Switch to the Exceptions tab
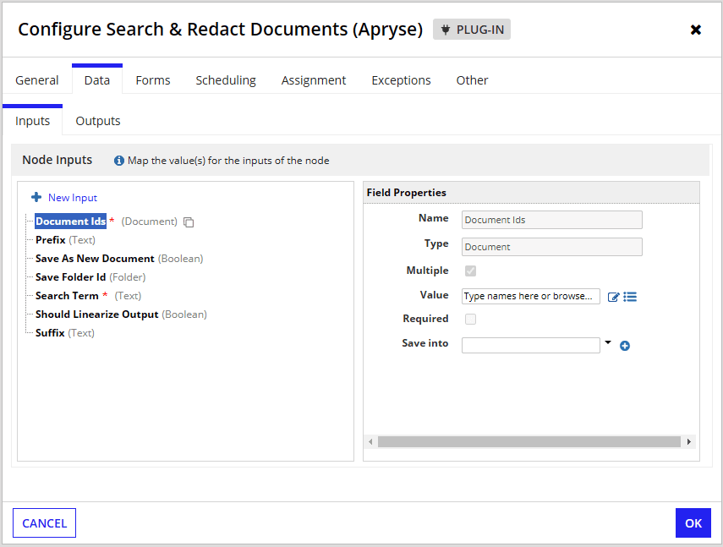Viewport: 723px width, 547px height. [x=401, y=80]
